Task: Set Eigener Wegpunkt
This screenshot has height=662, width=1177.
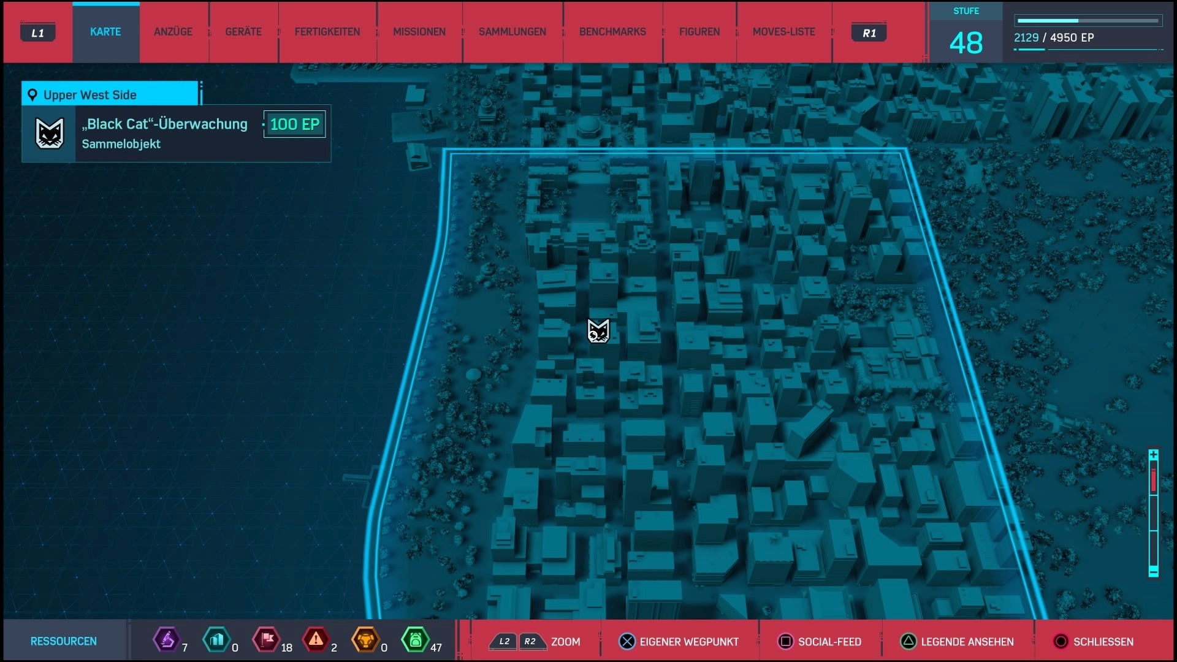Action: tap(689, 642)
